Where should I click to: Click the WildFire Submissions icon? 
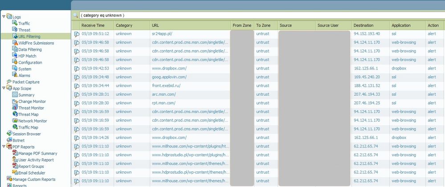pyautogui.click(x=15, y=43)
